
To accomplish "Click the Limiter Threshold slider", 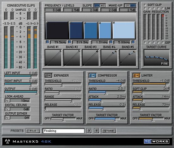I will (151, 84).
